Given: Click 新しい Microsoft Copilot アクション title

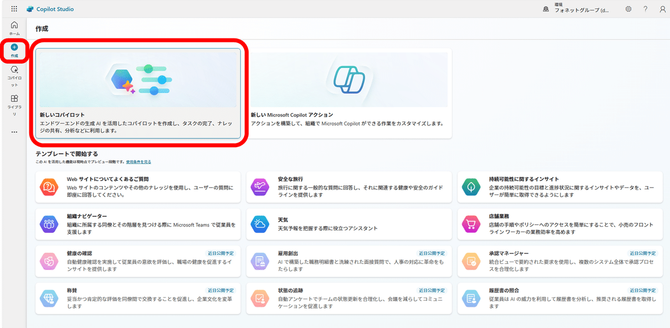Looking at the screenshot, I should point(292,115).
